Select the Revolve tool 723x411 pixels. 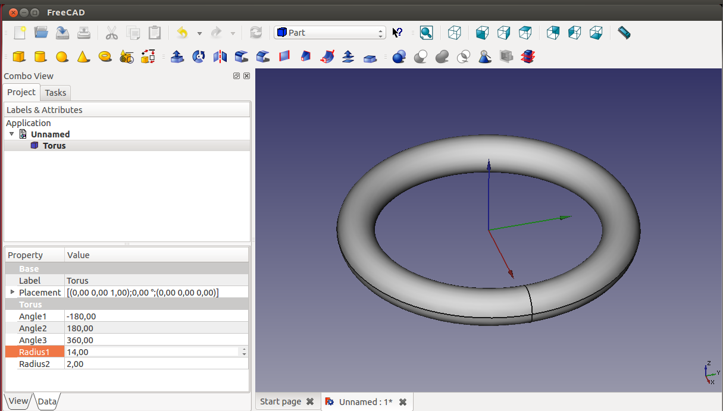click(x=199, y=57)
